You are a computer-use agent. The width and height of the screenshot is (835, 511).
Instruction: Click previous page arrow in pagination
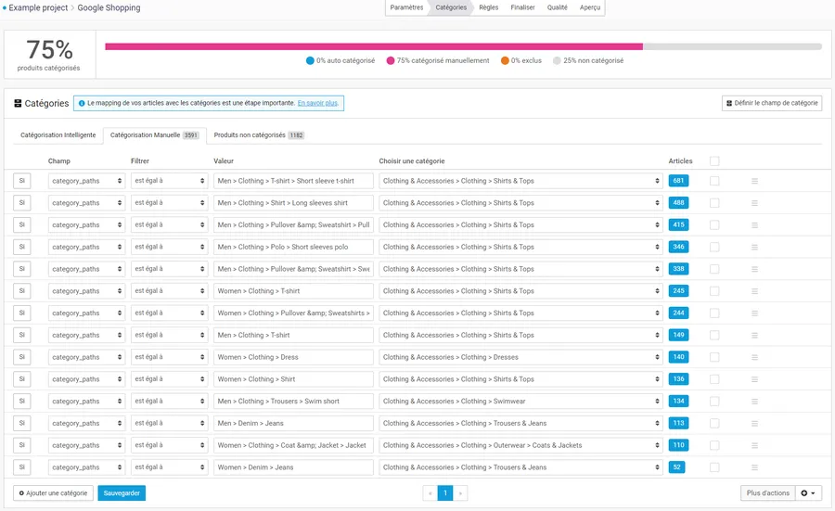[430, 493]
